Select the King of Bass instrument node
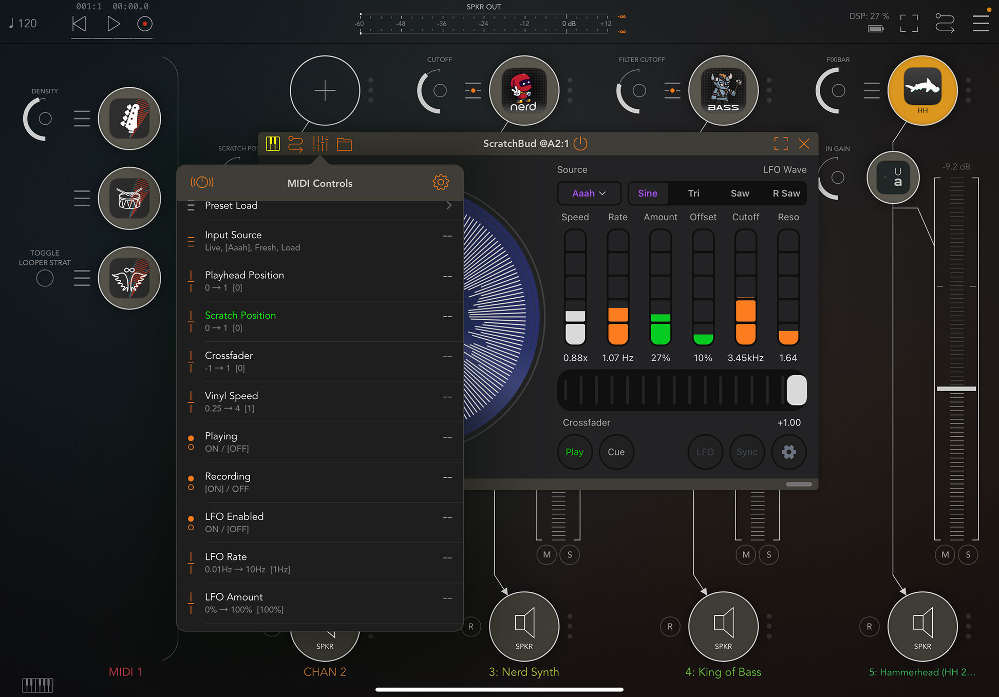 click(x=723, y=90)
